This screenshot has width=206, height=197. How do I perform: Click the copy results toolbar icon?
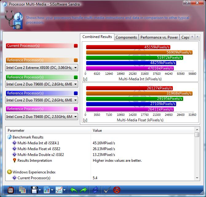point(22,190)
